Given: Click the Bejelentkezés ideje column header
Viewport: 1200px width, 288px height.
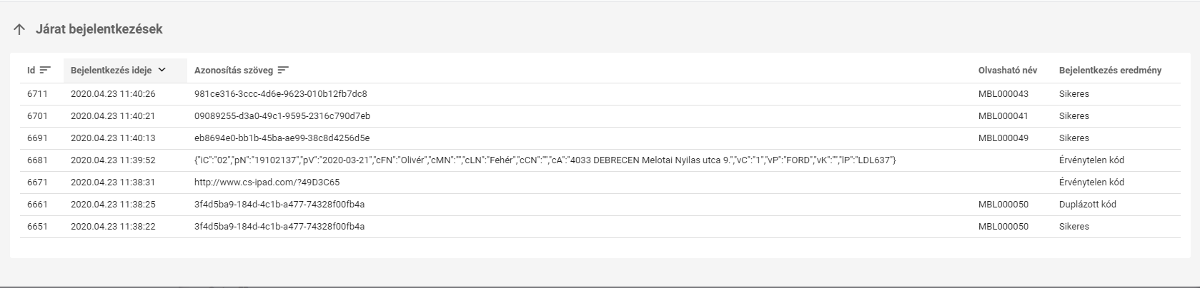Looking at the screenshot, I should (x=111, y=70).
